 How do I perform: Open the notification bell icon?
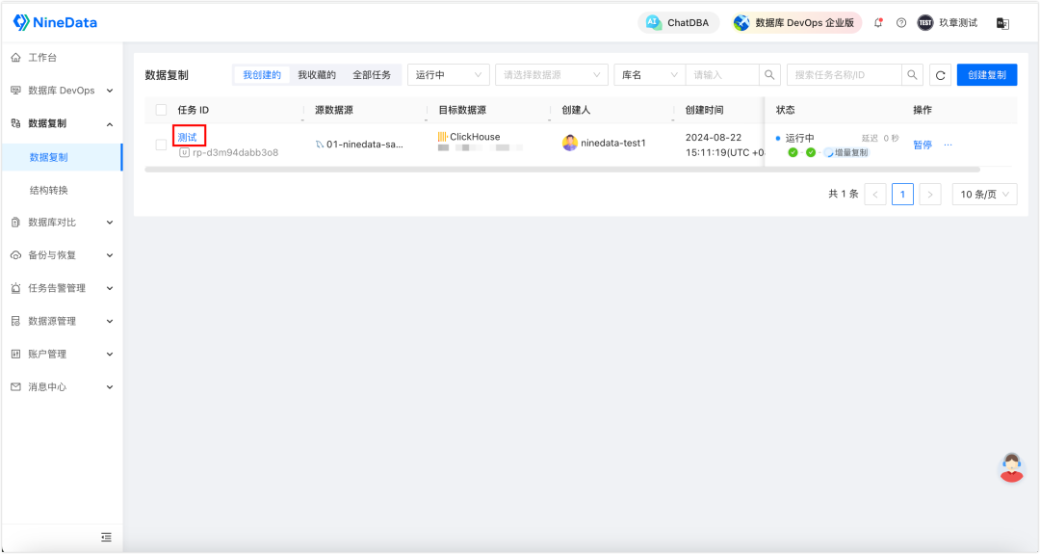(878, 22)
